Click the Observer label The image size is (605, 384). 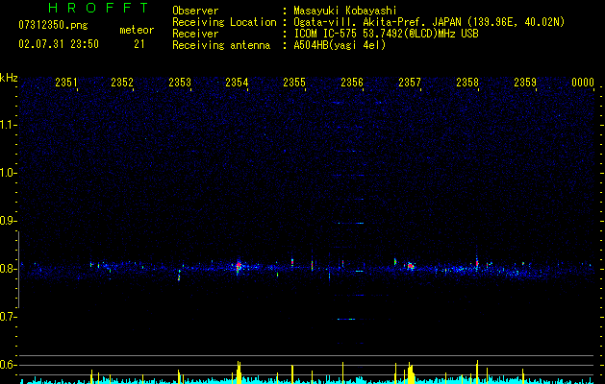(x=195, y=11)
